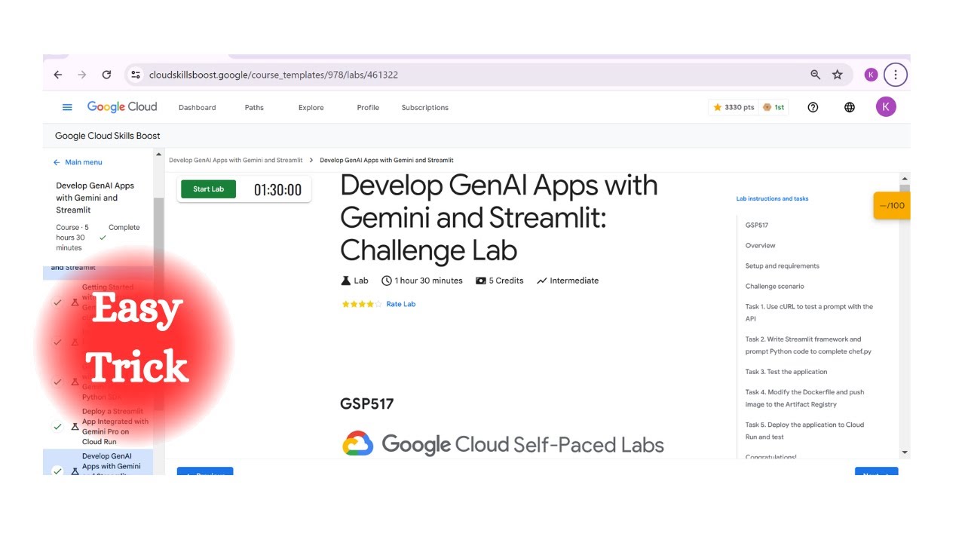Click the 1st league badge
The width and height of the screenshot is (965, 543).
click(x=774, y=107)
